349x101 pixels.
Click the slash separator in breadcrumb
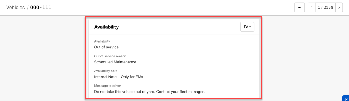point(28,8)
